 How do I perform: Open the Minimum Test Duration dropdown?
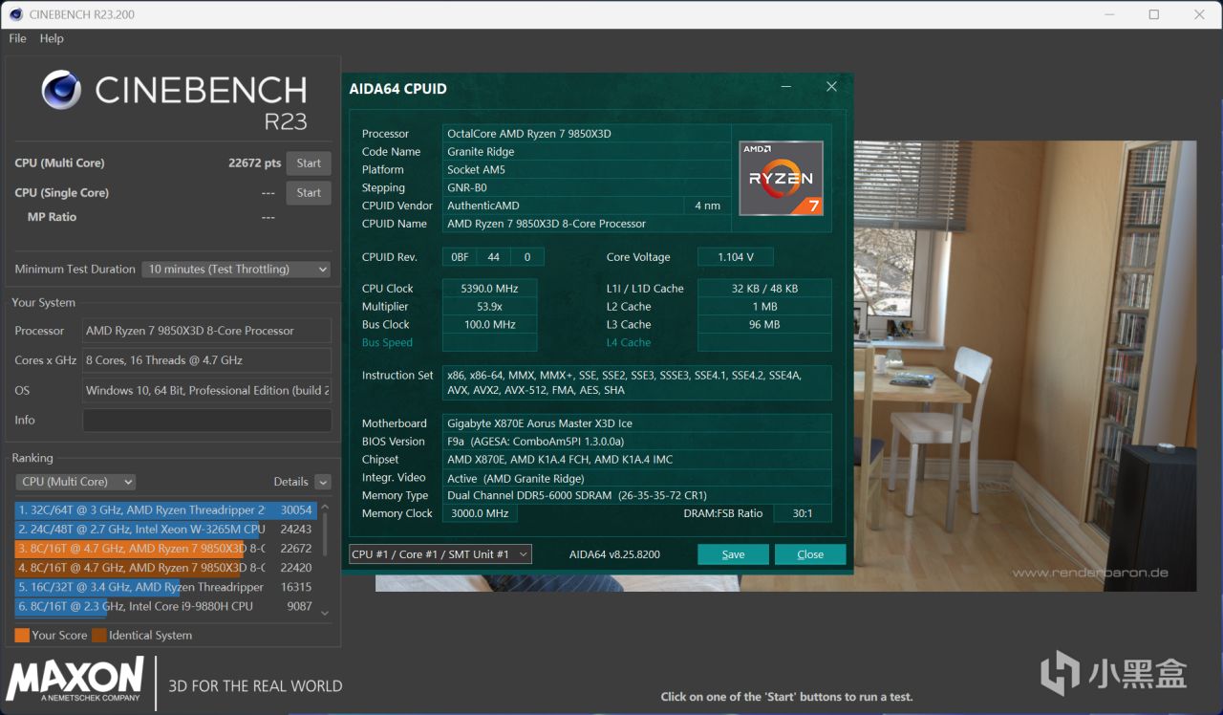pos(237,270)
